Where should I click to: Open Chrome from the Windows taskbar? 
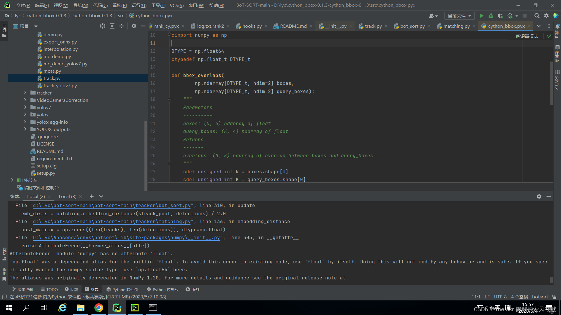click(99, 308)
